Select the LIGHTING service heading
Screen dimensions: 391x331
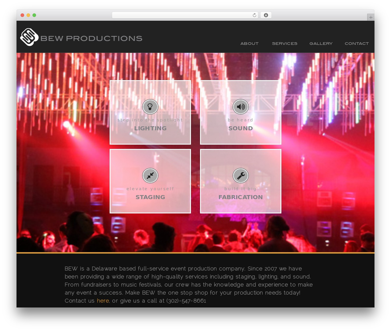150,128
